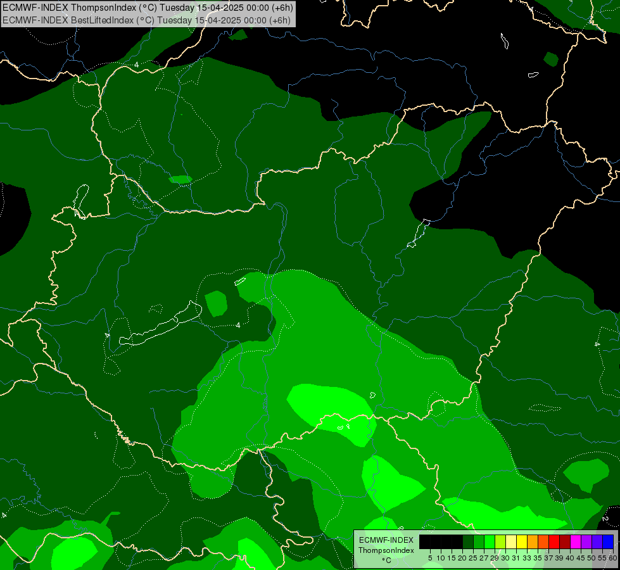
Task: Click the legend tick value 45
Action: (x=581, y=558)
